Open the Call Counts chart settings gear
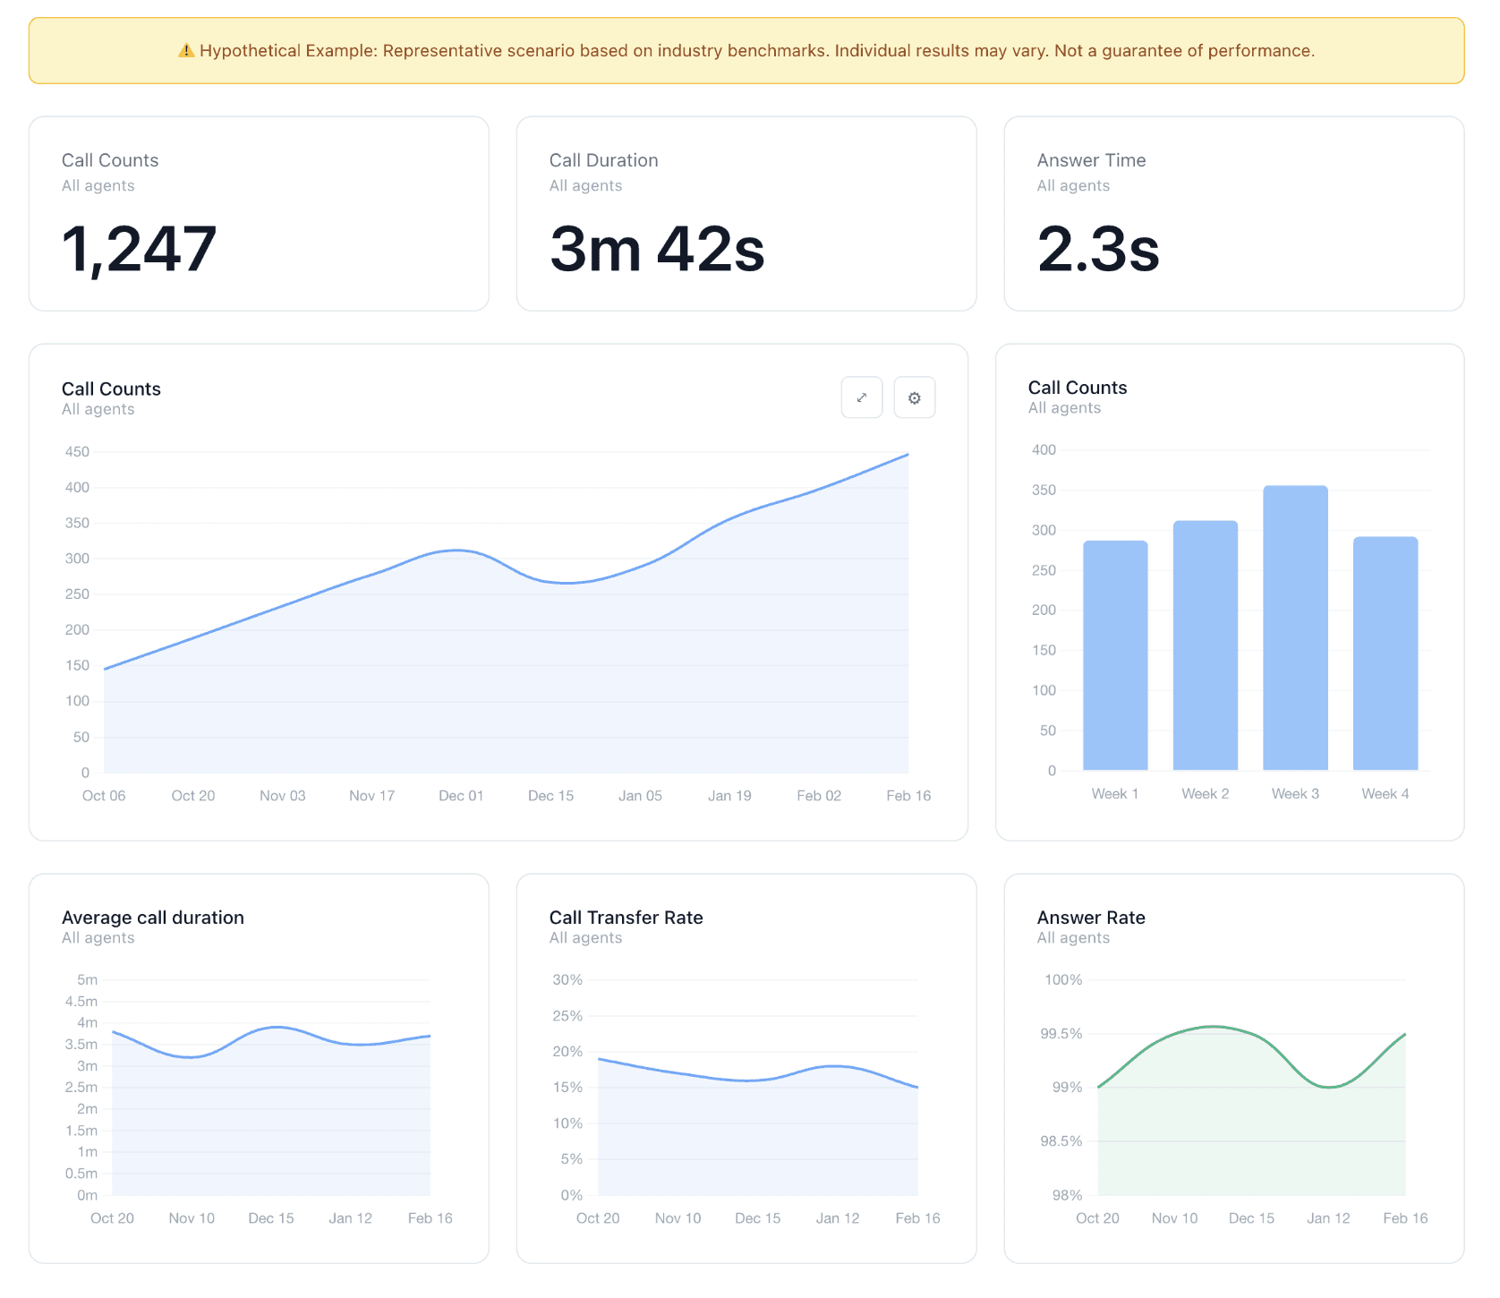 (915, 397)
